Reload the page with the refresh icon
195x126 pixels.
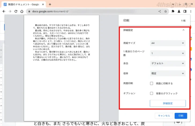[16, 11]
